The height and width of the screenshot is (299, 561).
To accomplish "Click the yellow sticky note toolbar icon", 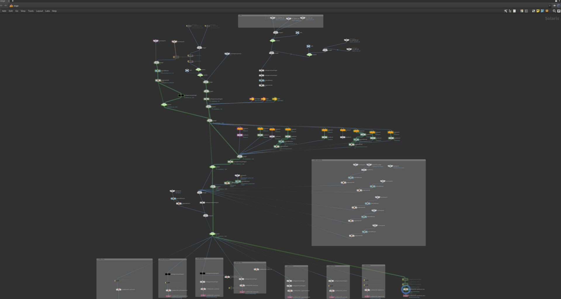I will 538,11.
